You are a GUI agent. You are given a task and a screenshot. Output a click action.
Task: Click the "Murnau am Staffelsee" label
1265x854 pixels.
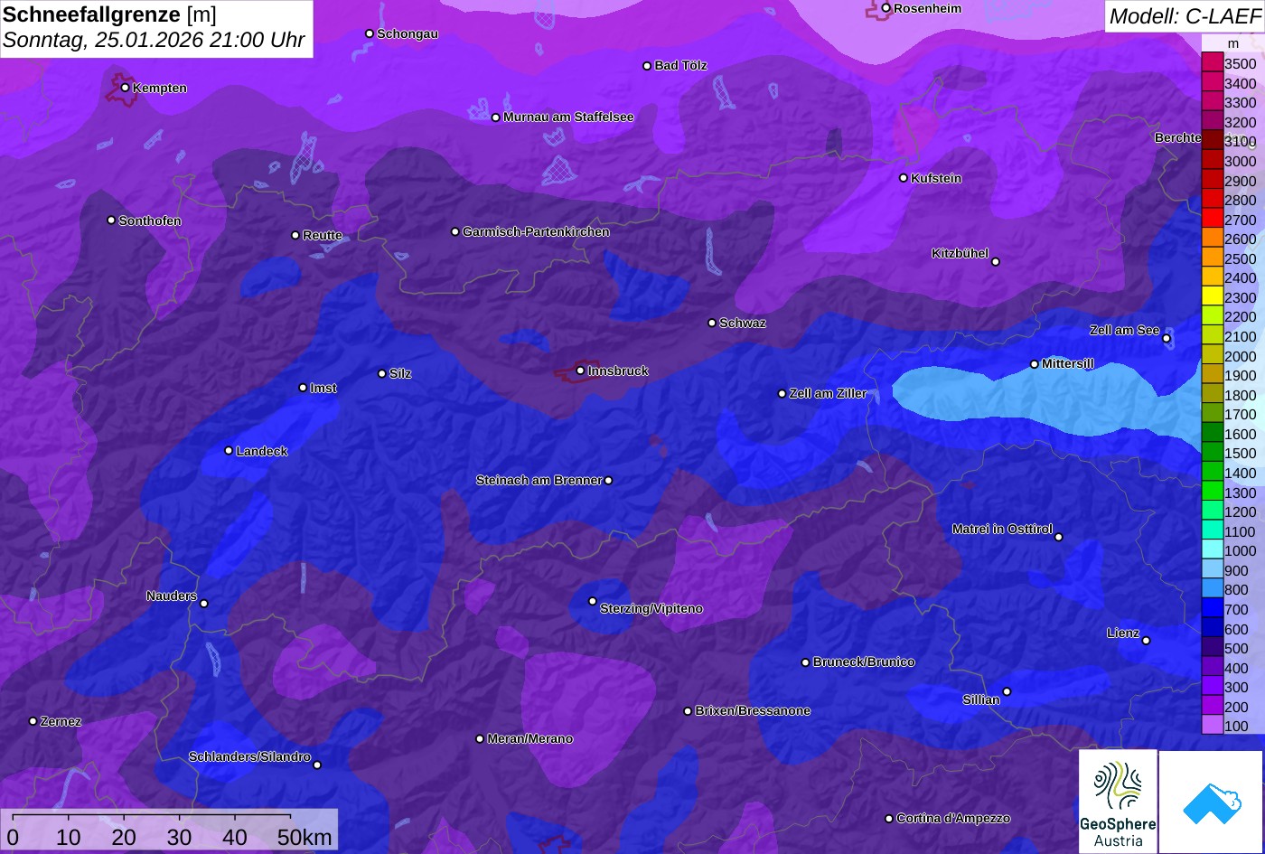point(568,117)
